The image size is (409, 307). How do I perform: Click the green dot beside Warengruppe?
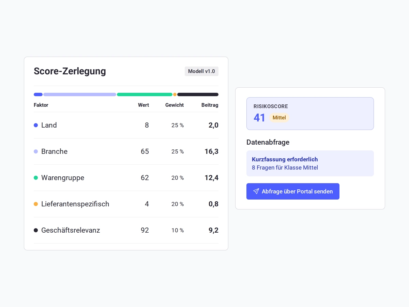pyautogui.click(x=36, y=178)
